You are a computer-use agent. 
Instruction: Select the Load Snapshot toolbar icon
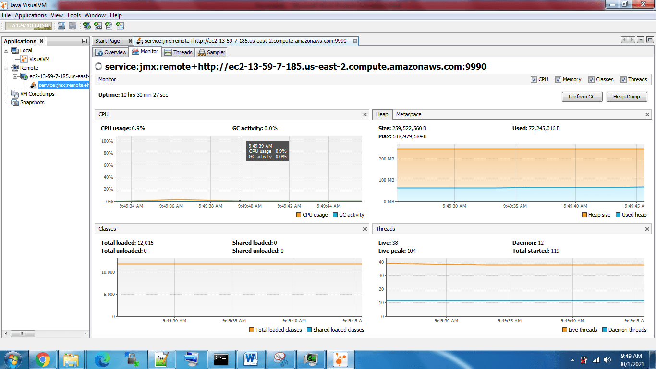click(61, 26)
